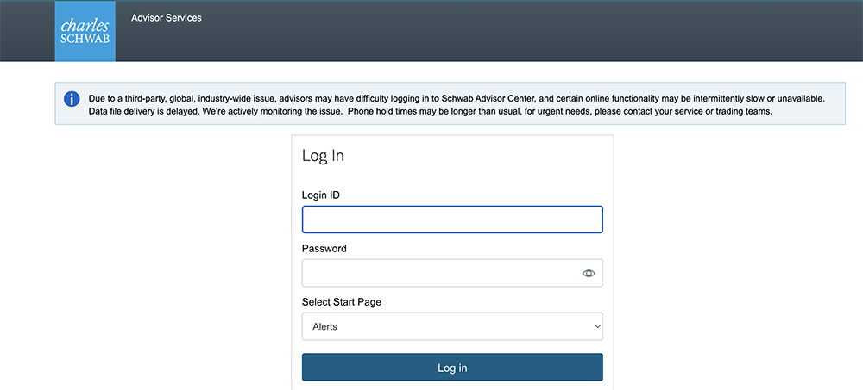
Task: Click the Login ID label
Action: [x=321, y=195]
